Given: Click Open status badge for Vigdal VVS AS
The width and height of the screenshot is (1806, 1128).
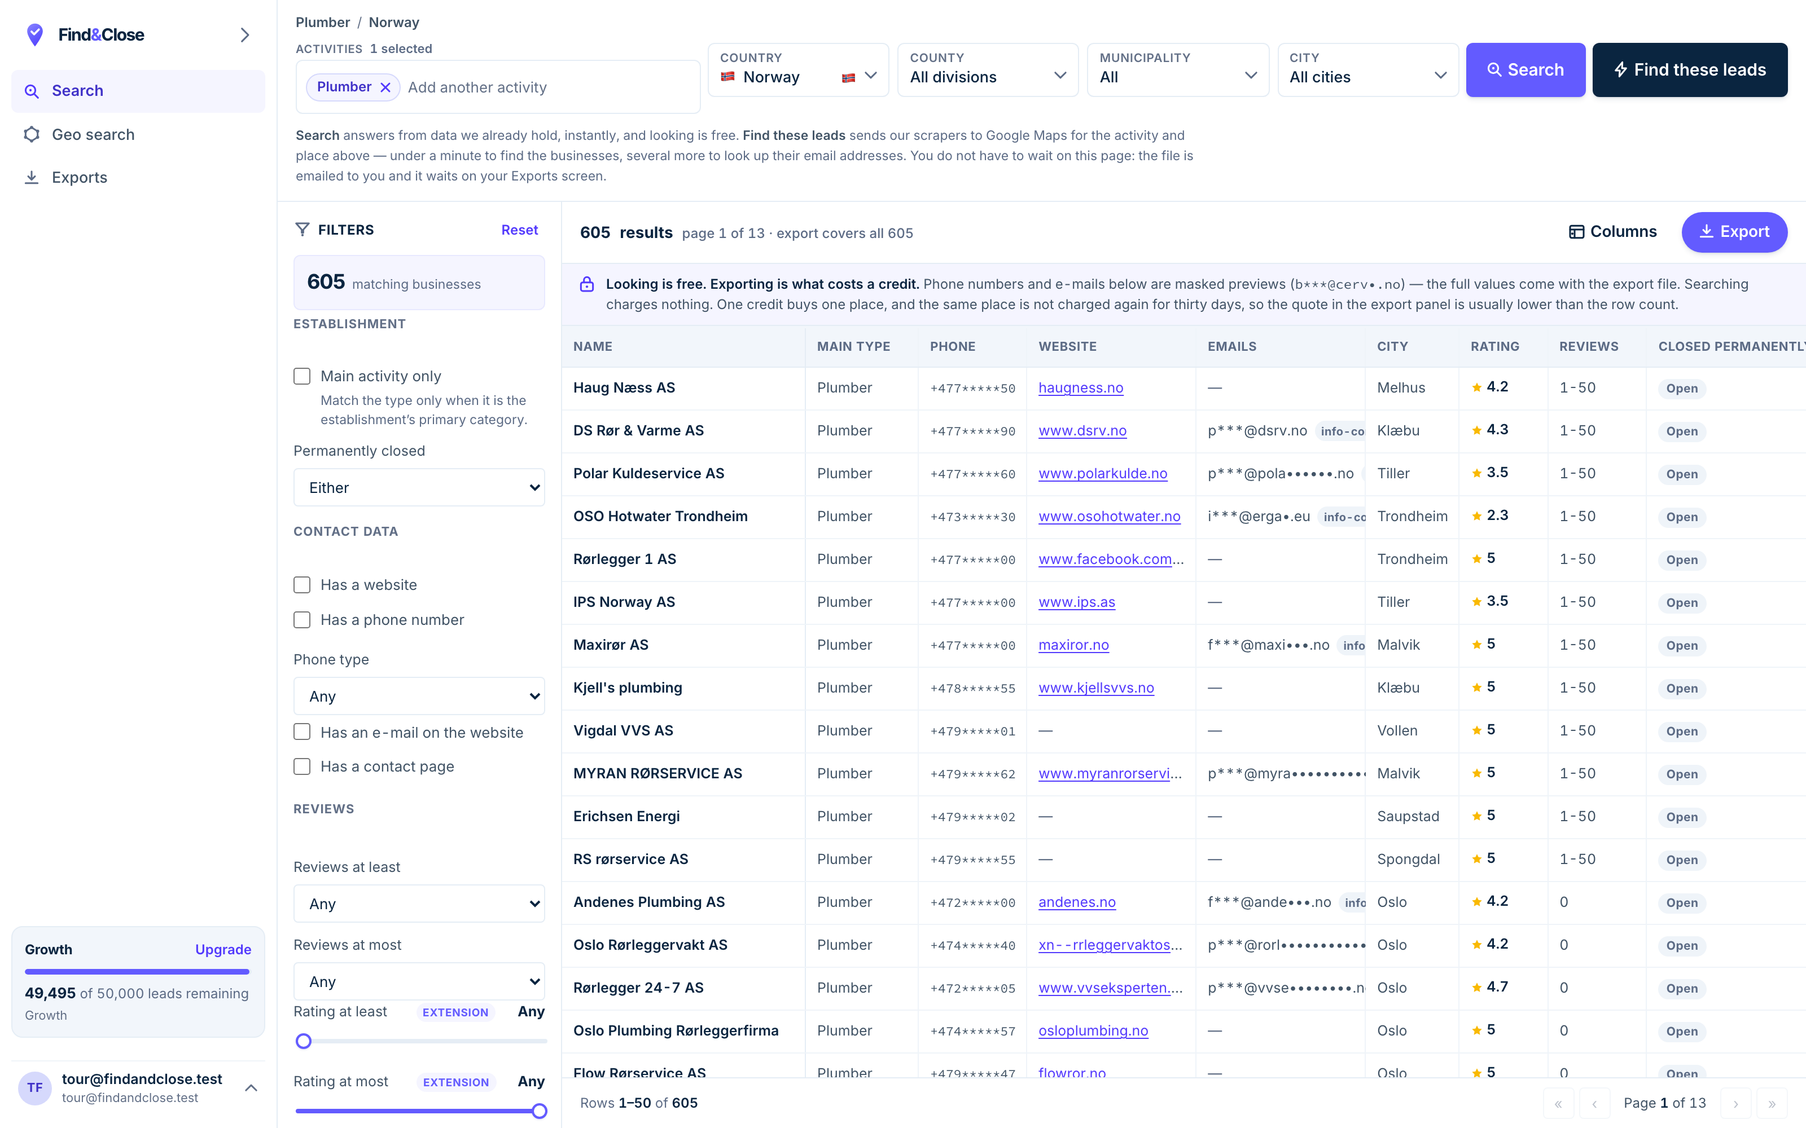Looking at the screenshot, I should tap(1681, 732).
